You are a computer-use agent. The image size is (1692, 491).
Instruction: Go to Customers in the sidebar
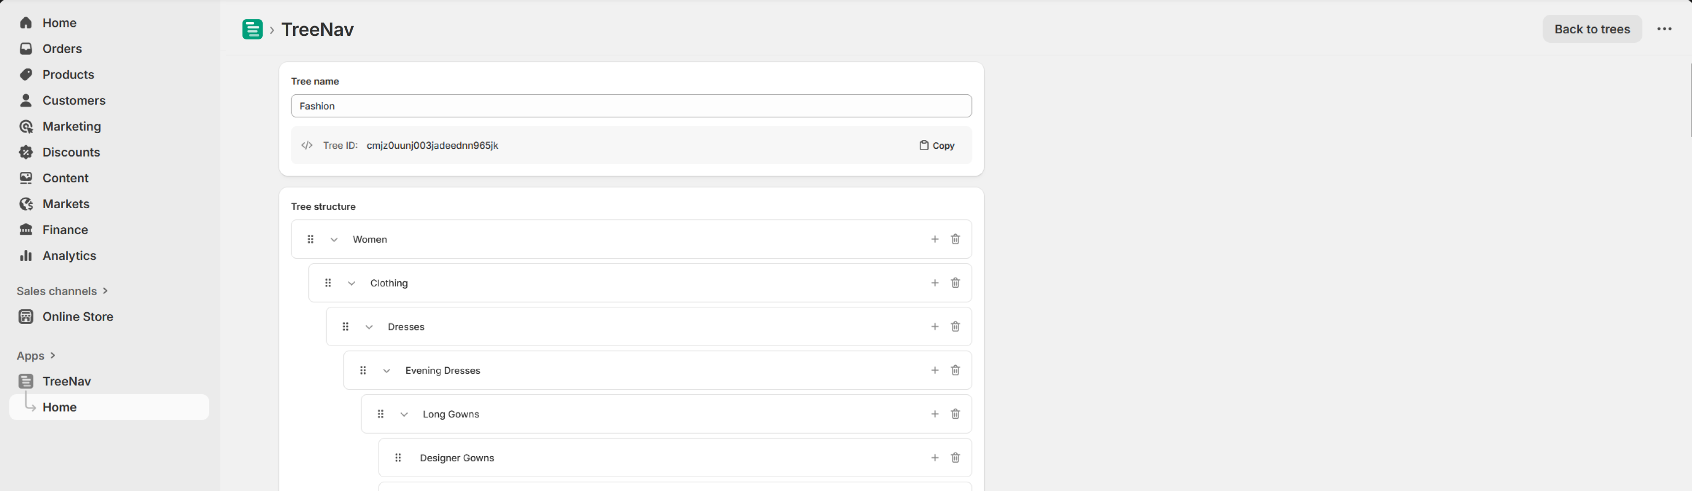74,100
